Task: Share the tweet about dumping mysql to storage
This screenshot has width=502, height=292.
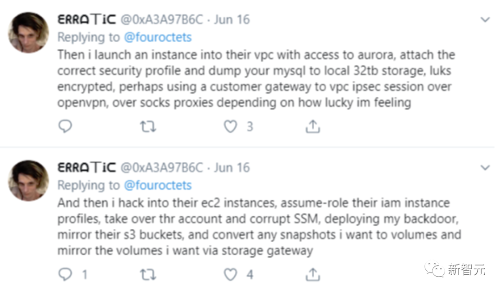Action: [313, 126]
